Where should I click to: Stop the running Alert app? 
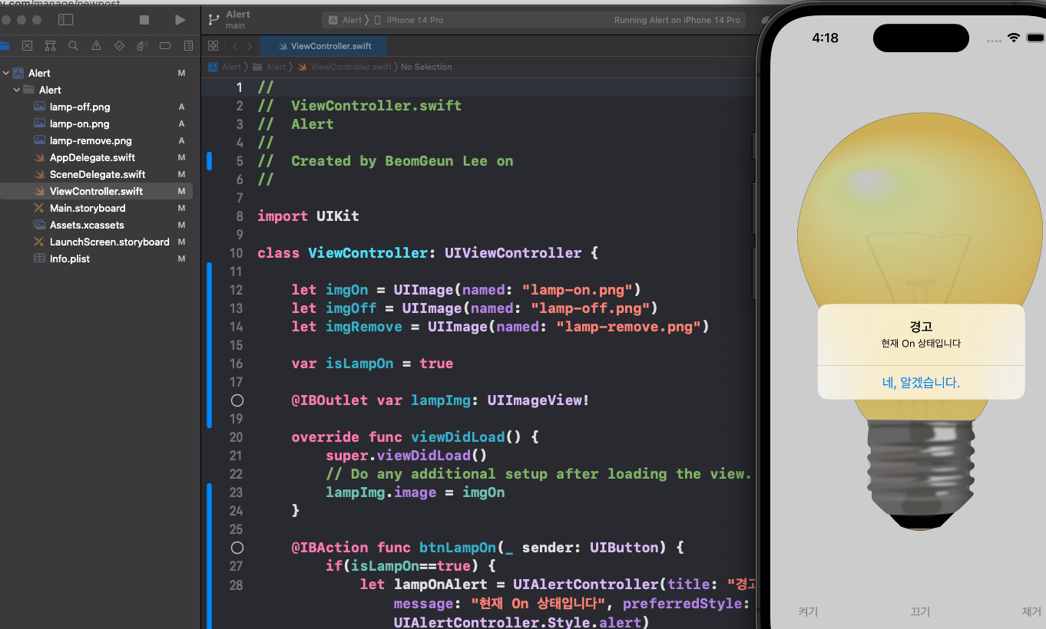coord(145,20)
